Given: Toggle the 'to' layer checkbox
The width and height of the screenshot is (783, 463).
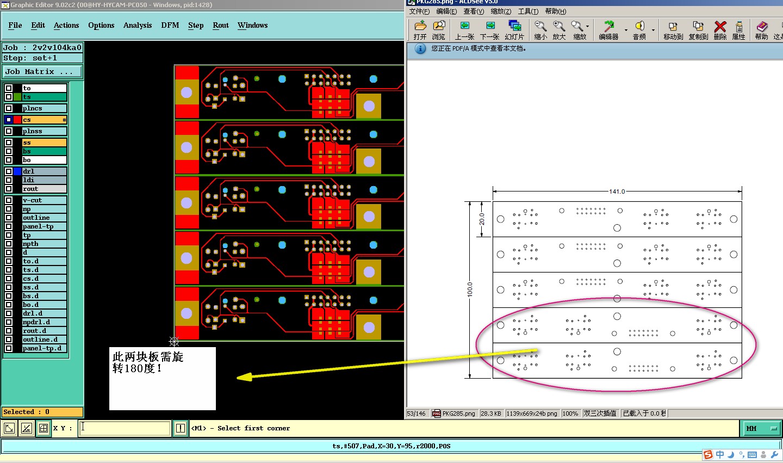Looking at the screenshot, I should click(x=9, y=88).
